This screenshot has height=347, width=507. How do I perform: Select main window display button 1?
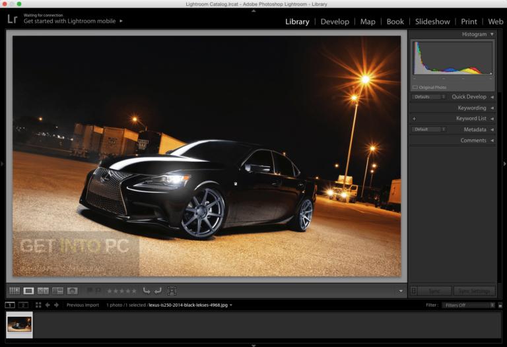[10, 305]
